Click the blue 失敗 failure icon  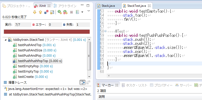pos(64,25)
